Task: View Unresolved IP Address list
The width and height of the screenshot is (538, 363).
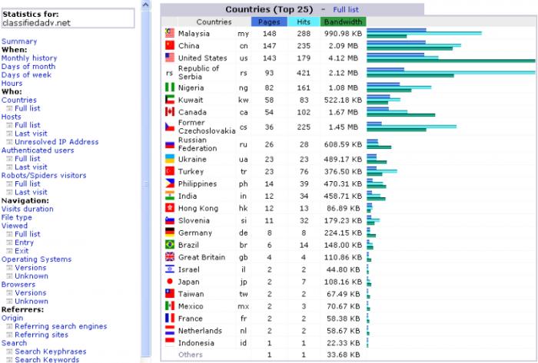Action: (57, 142)
